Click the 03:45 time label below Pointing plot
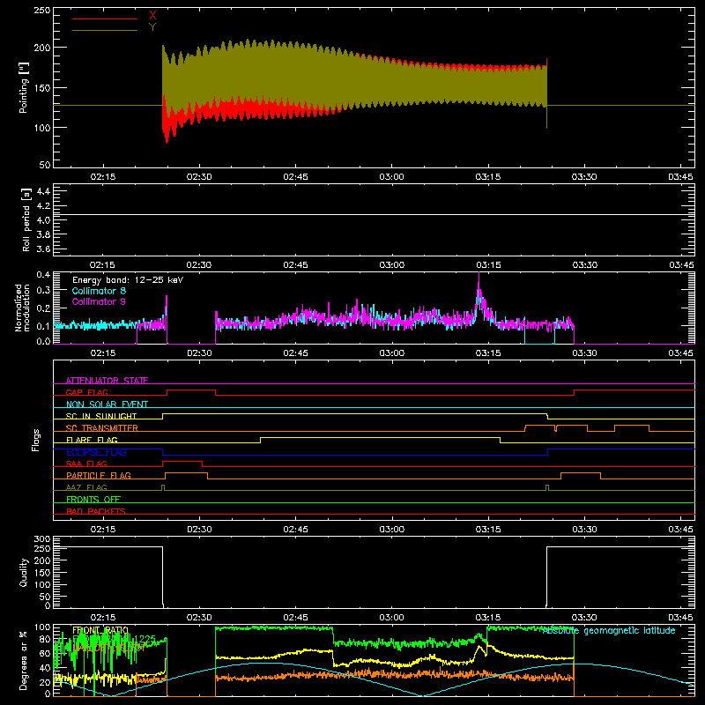 coord(680,177)
